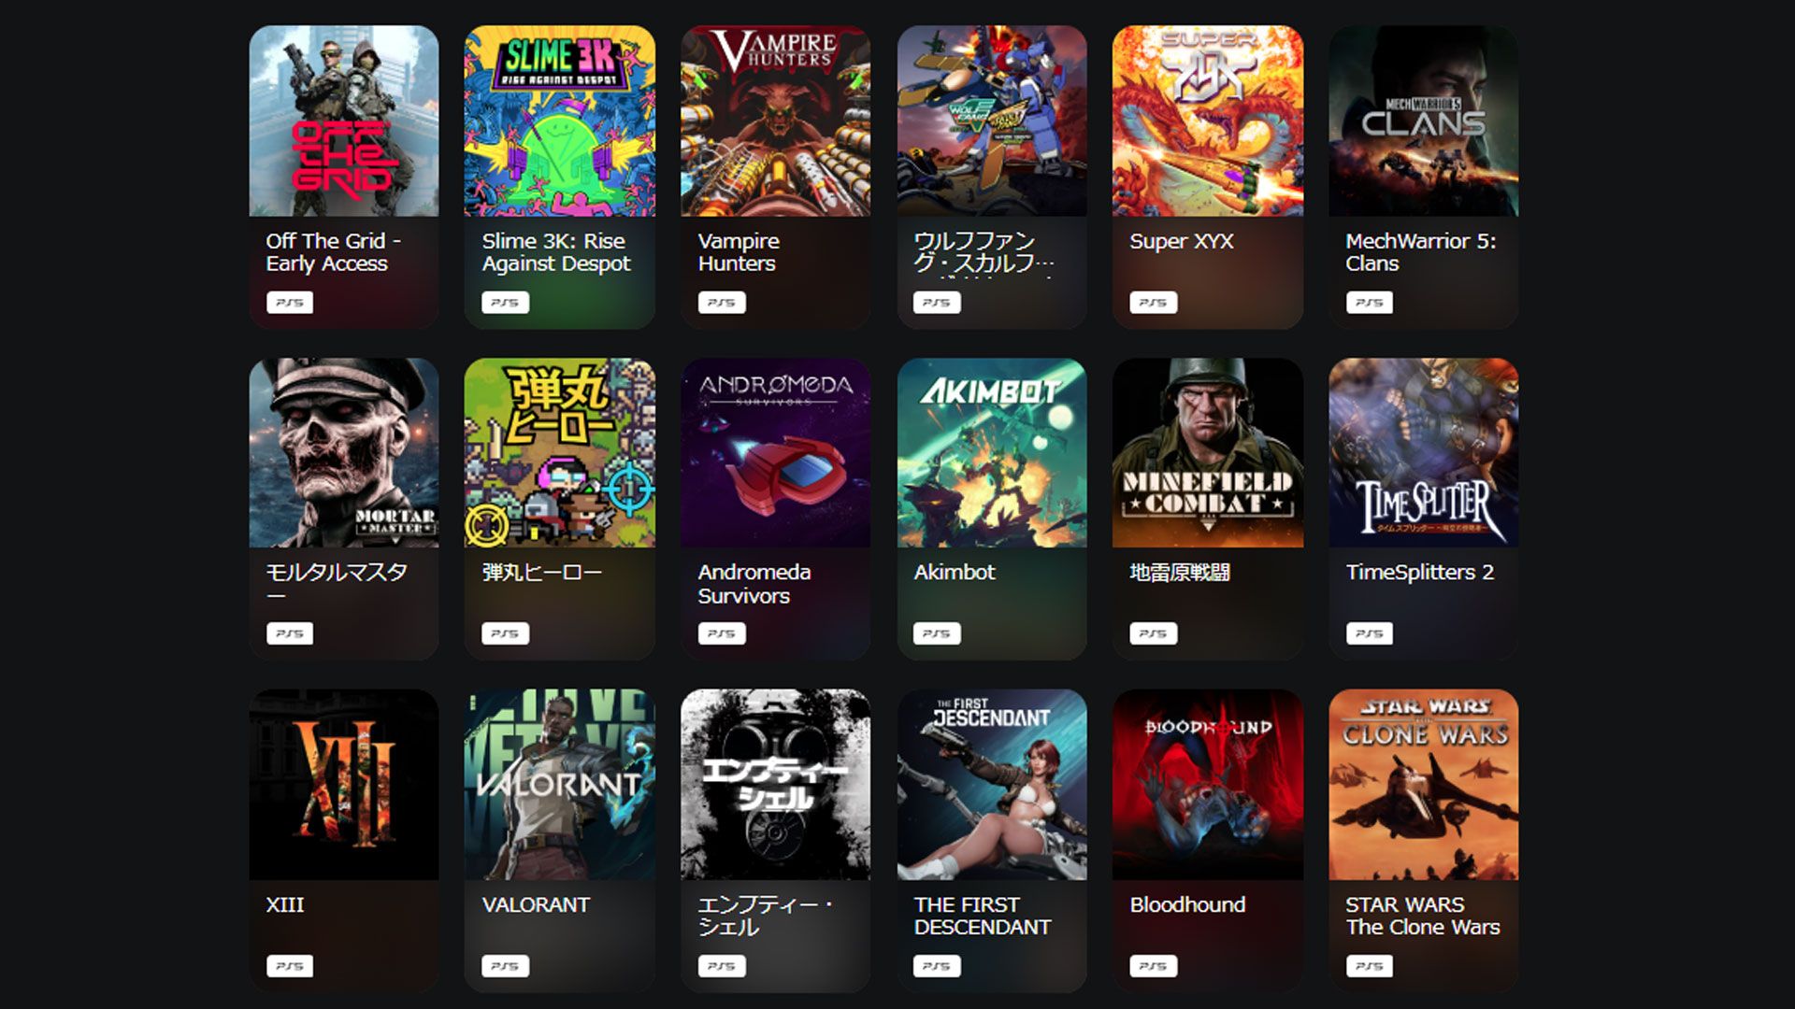Viewport: 1795px width, 1009px height.
Task: Select the TimeSplitters 2 cover thumbnail
Action: [1423, 453]
